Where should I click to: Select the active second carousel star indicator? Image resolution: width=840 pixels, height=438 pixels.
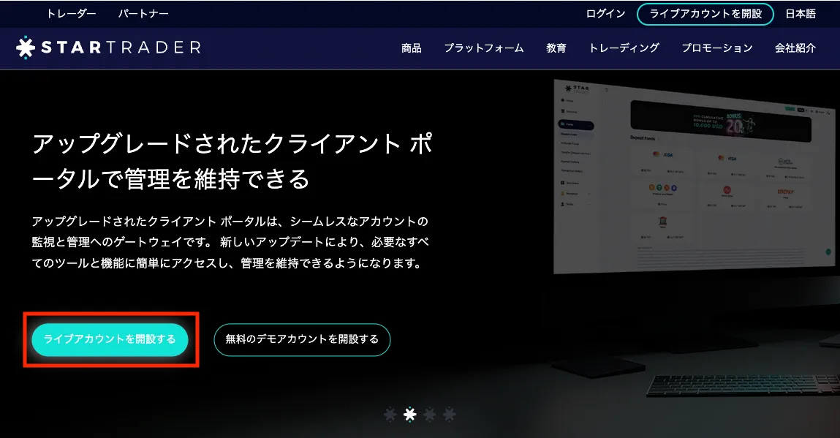pyautogui.click(x=410, y=415)
